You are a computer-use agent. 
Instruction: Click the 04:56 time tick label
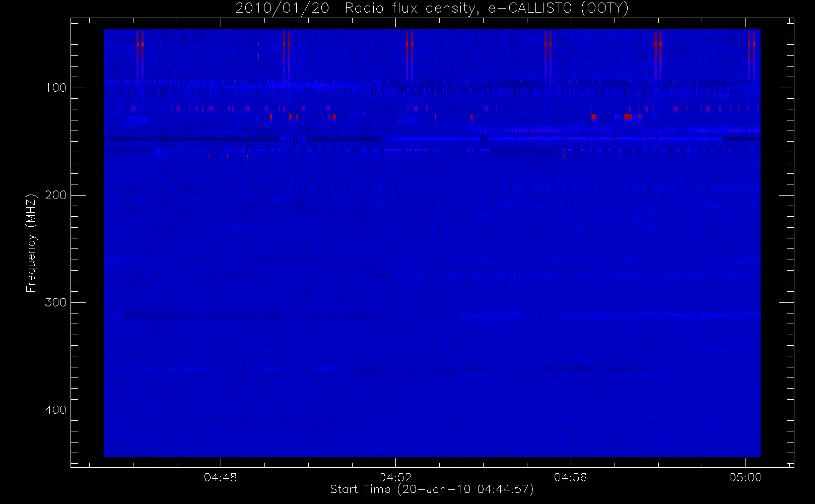click(571, 477)
